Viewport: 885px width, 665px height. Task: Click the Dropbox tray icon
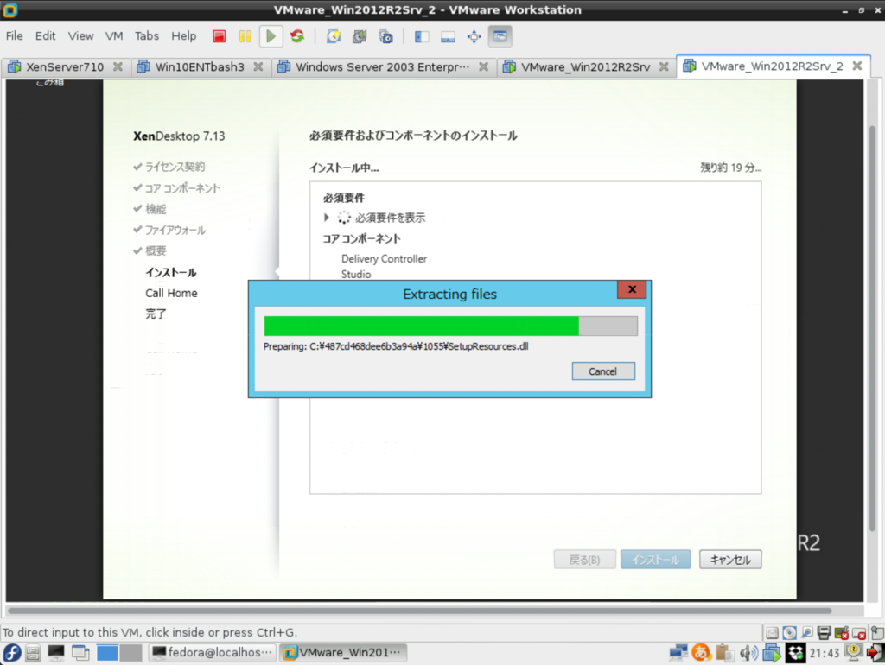point(796,653)
